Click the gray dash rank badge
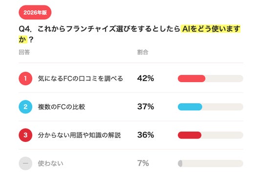Screen dimensions: 262x181 [25, 163]
